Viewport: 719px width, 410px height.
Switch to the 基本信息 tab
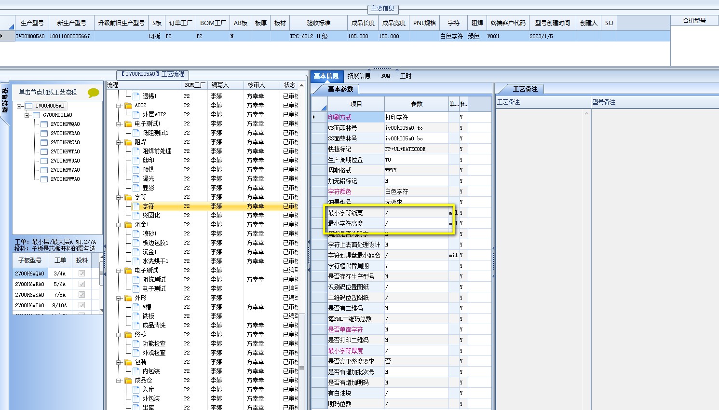pyautogui.click(x=326, y=76)
